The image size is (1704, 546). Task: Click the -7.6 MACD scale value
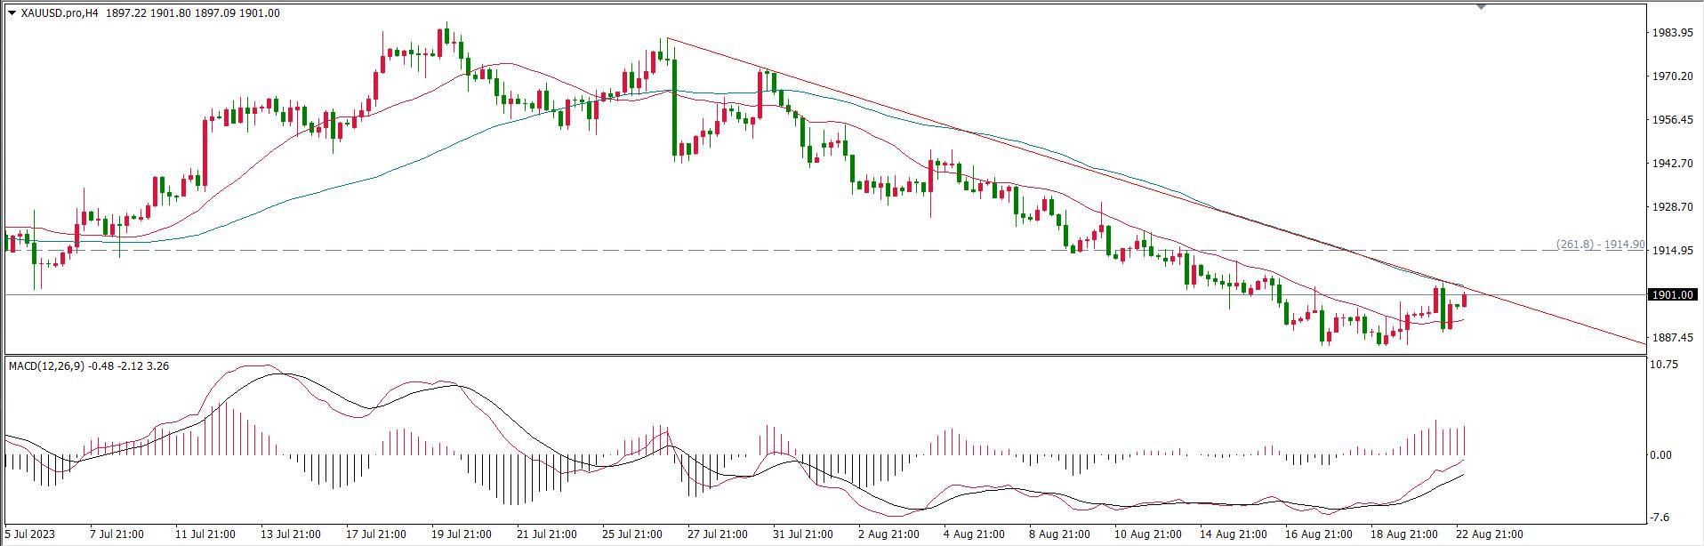click(x=1660, y=517)
